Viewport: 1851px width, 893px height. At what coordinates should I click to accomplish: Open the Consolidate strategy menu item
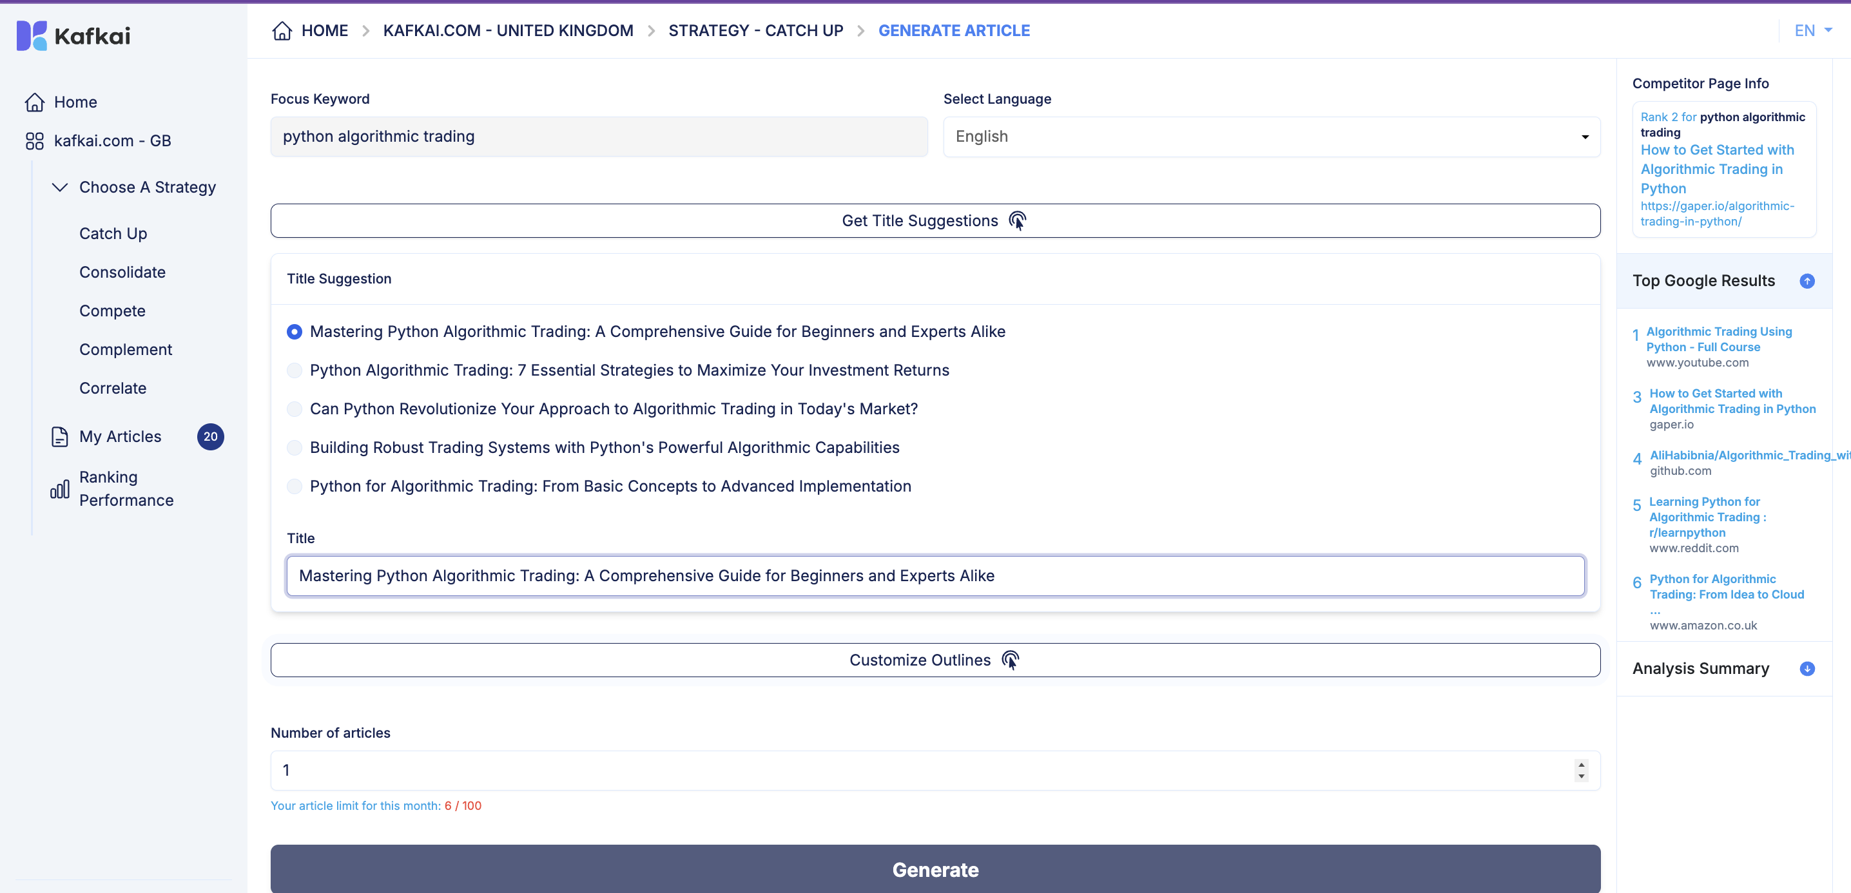click(122, 273)
